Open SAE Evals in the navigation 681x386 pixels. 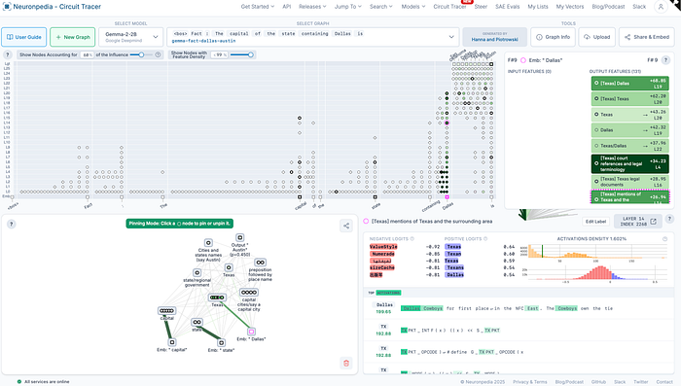(x=507, y=7)
